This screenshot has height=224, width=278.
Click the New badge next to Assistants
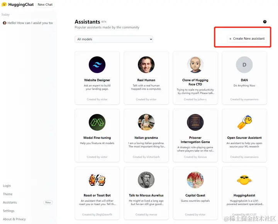(x=48, y=202)
